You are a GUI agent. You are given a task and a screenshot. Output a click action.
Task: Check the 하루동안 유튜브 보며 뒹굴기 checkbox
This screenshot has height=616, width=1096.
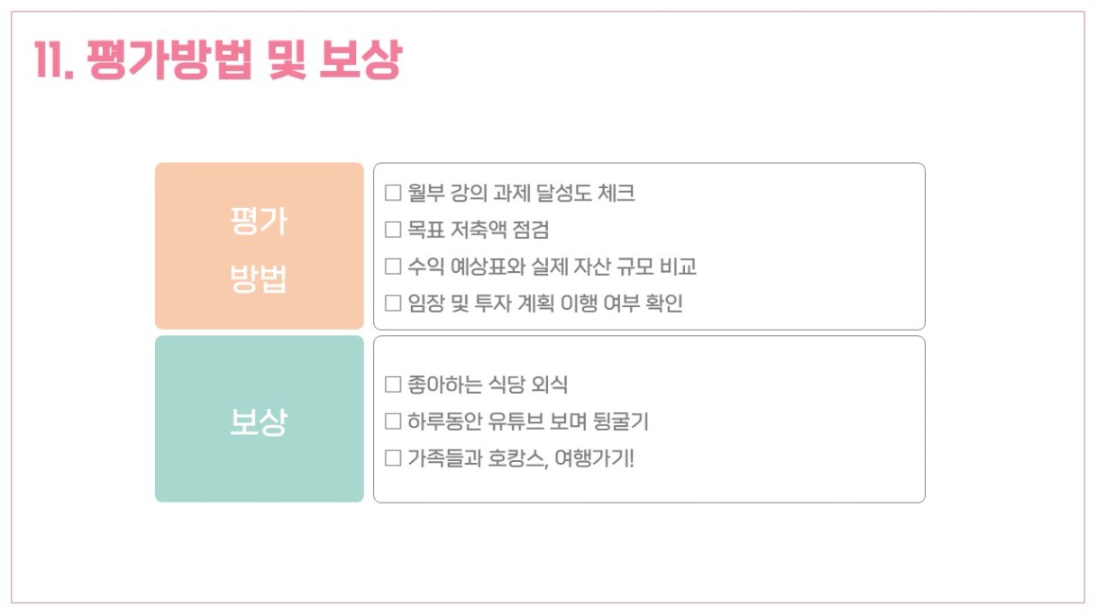pos(392,421)
